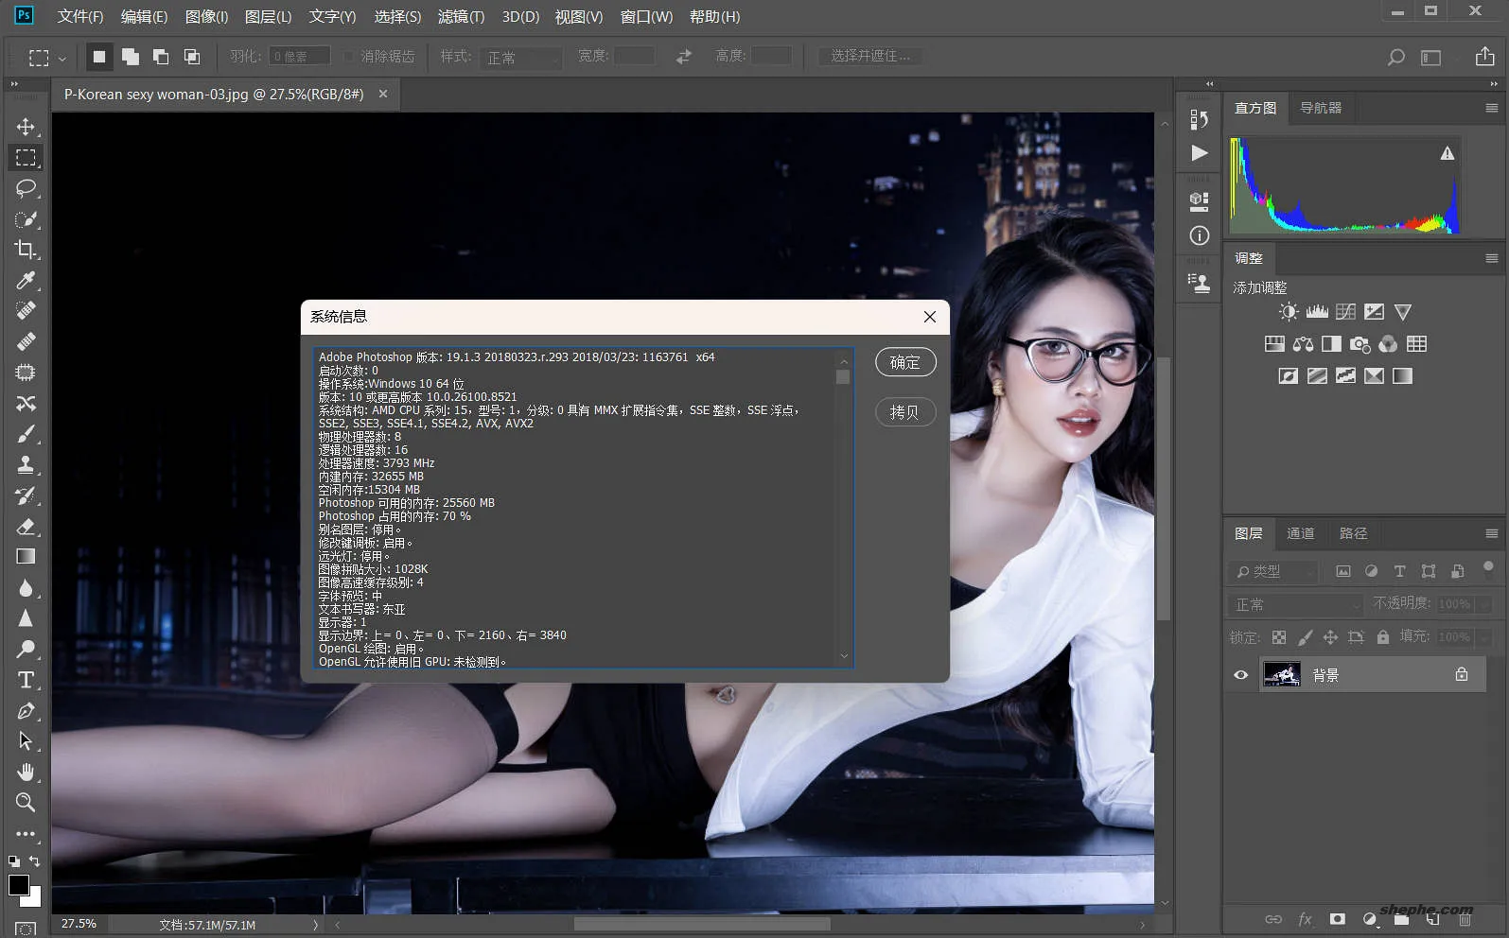Click the foreground color swatch

point(18,885)
